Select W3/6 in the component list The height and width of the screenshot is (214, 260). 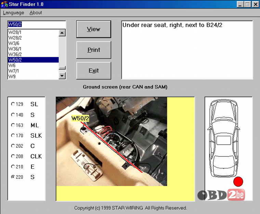tap(33, 43)
